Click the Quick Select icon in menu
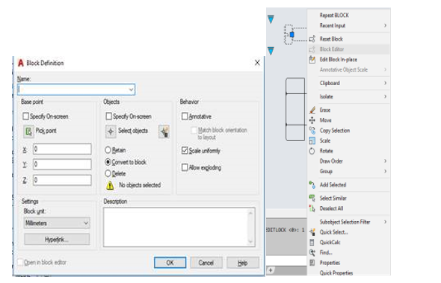Viewport: 441px width, 283px height. point(312,232)
